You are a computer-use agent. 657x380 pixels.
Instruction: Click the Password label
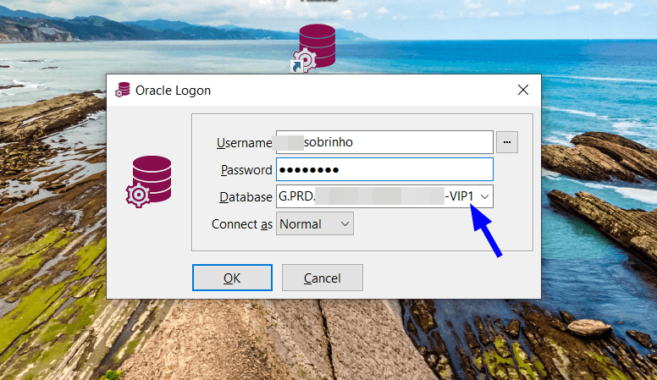(246, 170)
